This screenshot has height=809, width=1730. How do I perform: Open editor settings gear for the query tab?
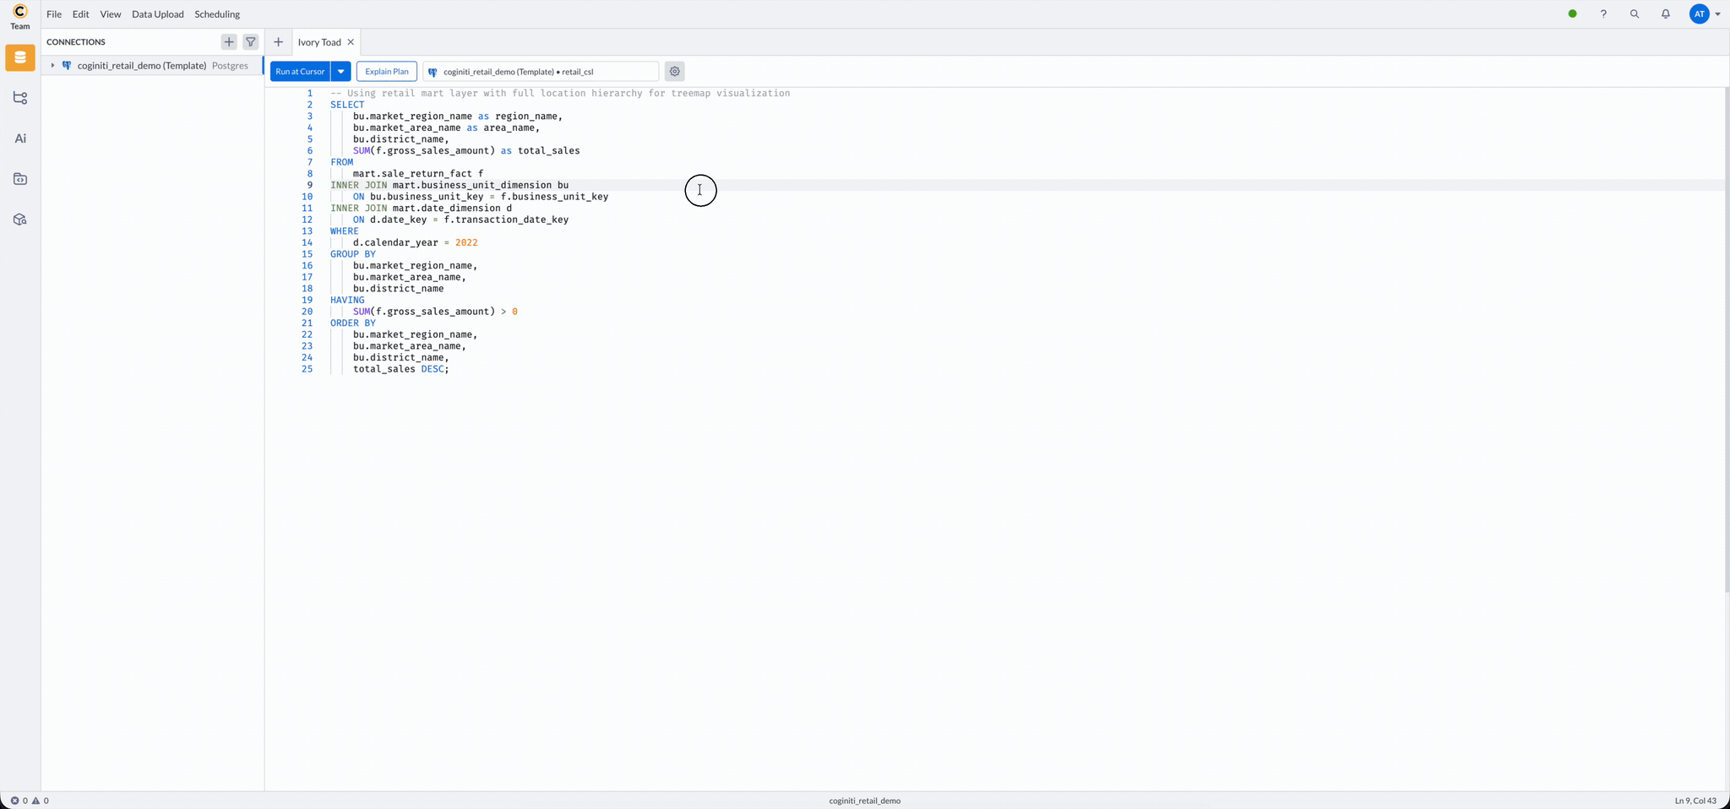674,71
